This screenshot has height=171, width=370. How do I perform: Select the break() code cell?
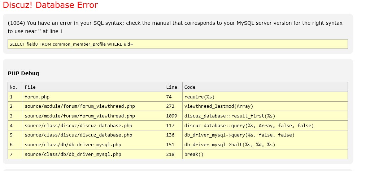[194, 154]
